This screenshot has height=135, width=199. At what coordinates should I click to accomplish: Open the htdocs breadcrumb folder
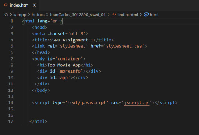(38, 15)
